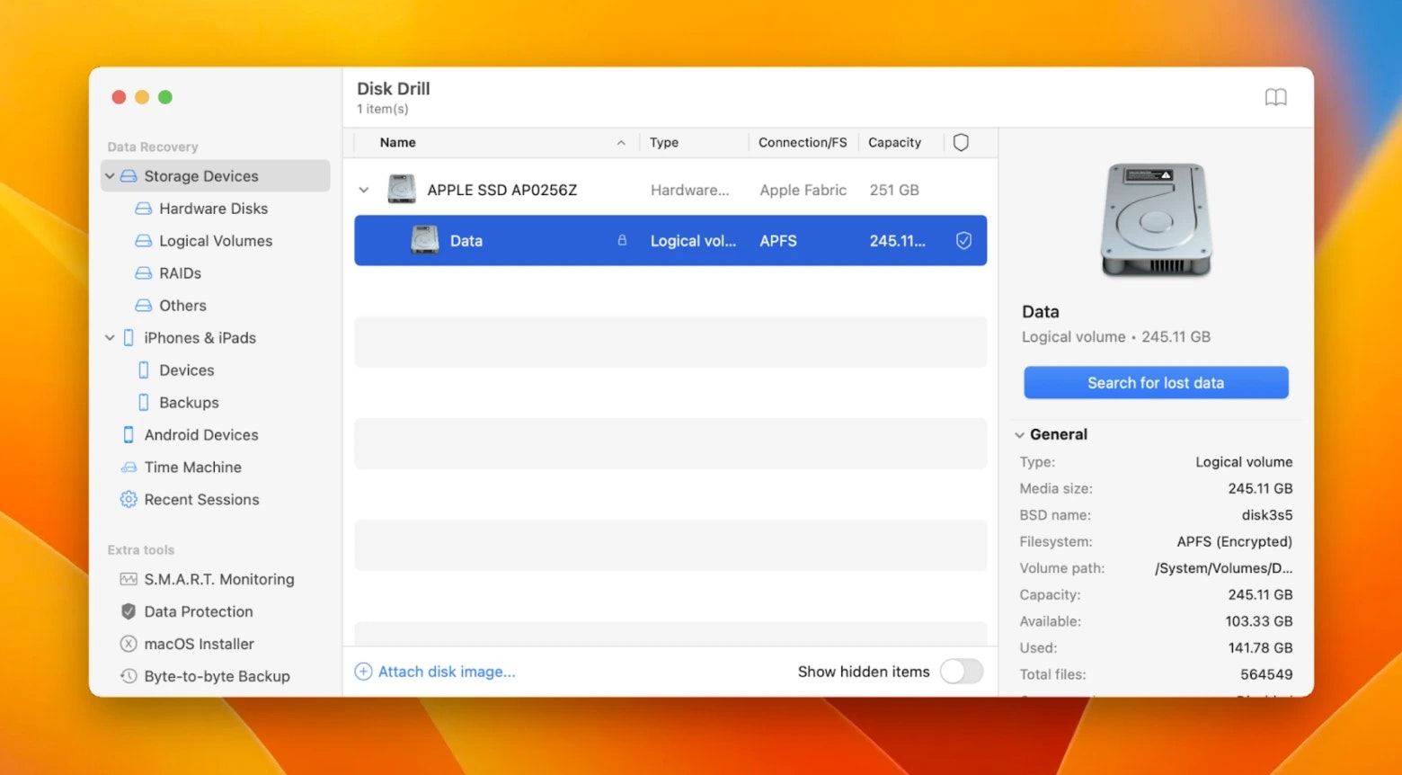This screenshot has height=775, width=1402.
Task: Click the Others sidebar icon
Action: click(x=144, y=306)
